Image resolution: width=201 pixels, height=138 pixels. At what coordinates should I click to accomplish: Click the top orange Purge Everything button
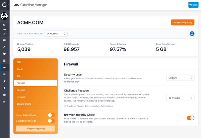point(183,22)
